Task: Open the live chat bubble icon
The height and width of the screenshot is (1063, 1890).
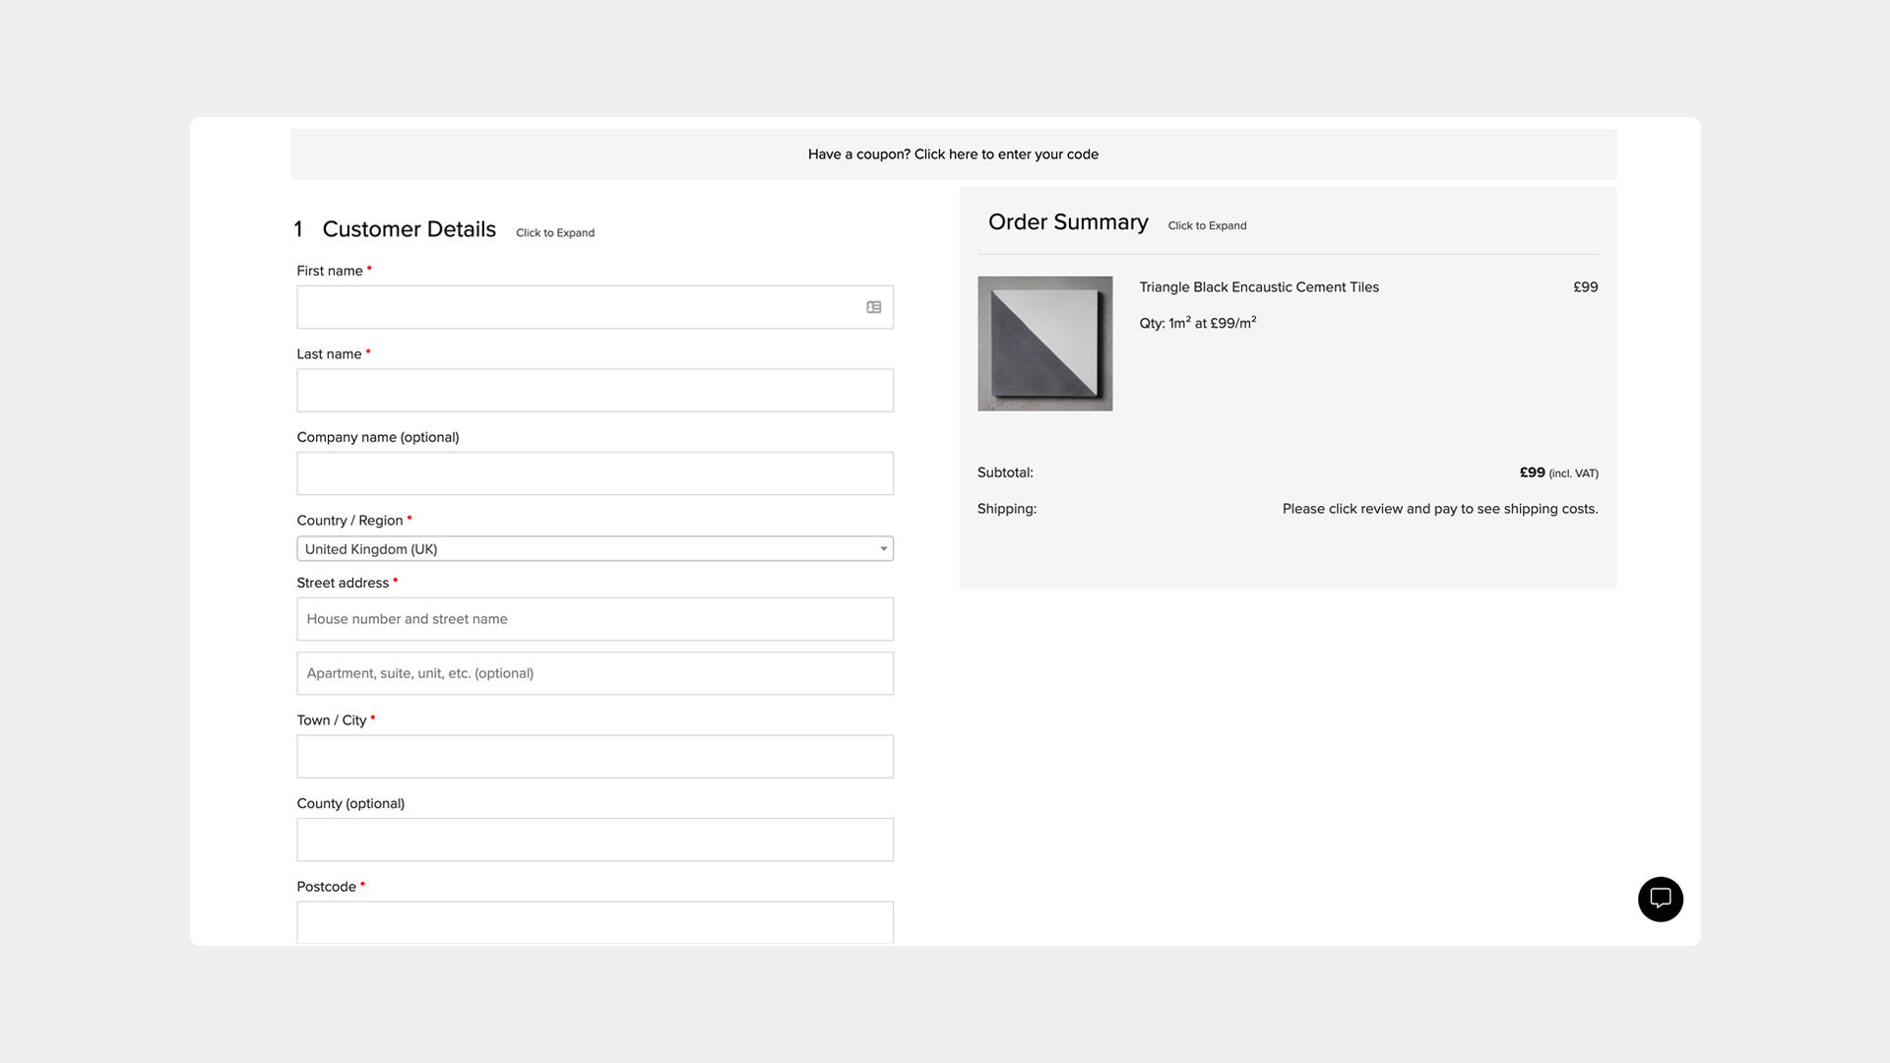Action: tap(1660, 899)
